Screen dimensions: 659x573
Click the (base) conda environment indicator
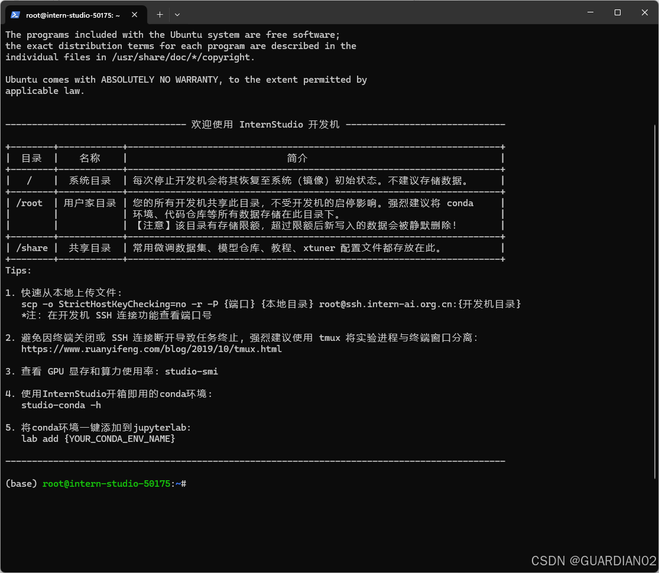click(x=21, y=483)
